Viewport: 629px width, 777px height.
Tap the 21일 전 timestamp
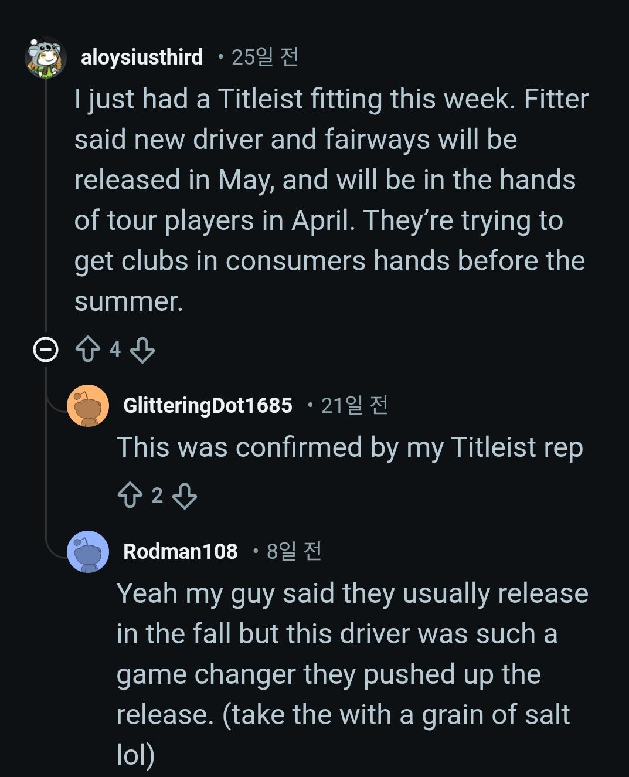[x=354, y=405]
